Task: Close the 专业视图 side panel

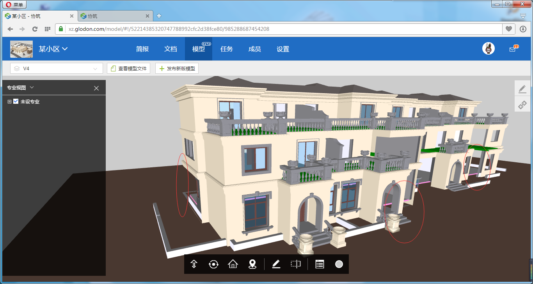Action: point(96,88)
